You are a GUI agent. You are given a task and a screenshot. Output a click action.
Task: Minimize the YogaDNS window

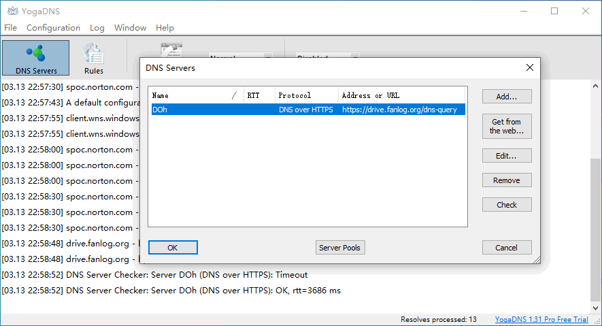click(x=524, y=11)
